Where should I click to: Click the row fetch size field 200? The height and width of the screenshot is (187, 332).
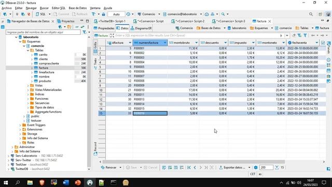266,167
